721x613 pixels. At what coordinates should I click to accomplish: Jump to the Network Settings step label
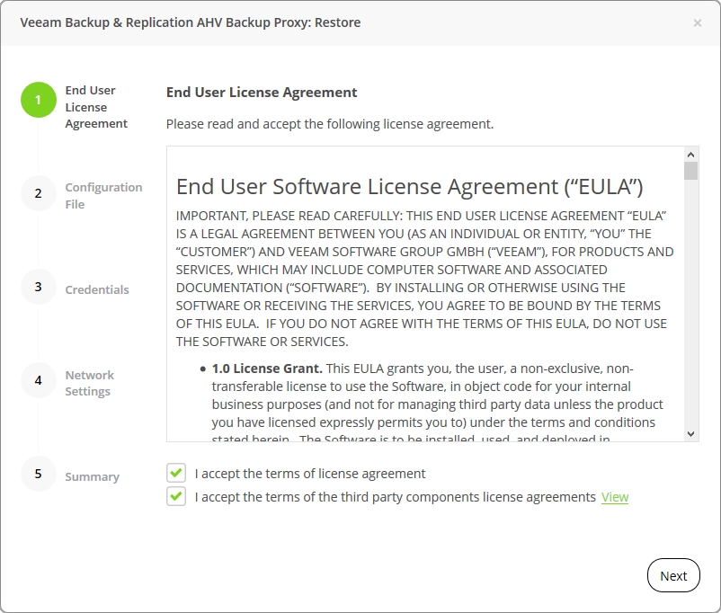click(89, 383)
